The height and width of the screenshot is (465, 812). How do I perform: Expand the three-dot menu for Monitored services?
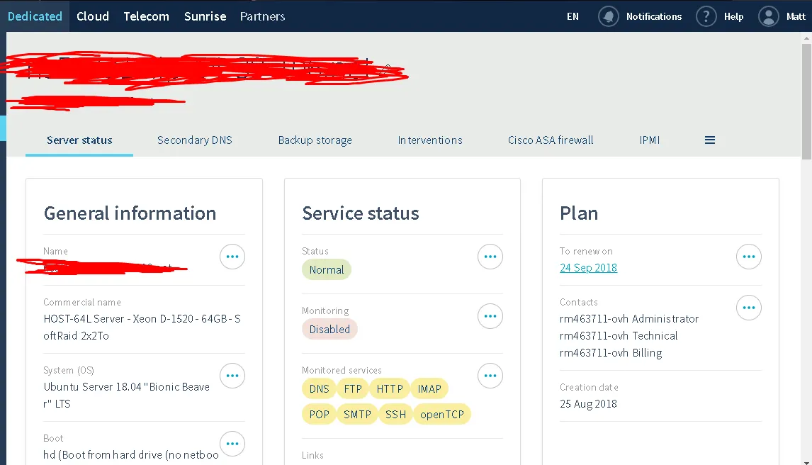click(x=490, y=376)
